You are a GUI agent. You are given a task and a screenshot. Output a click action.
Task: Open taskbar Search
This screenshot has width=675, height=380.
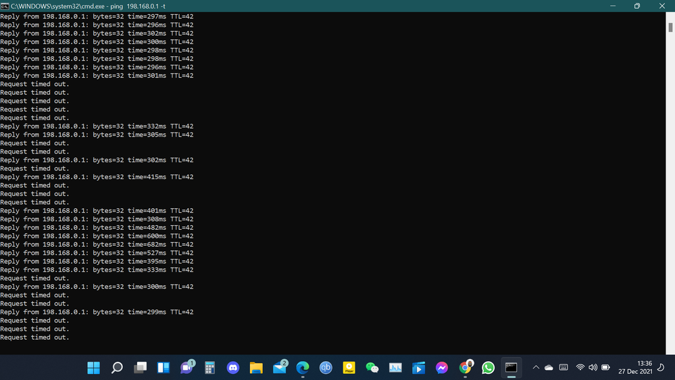coord(117,368)
